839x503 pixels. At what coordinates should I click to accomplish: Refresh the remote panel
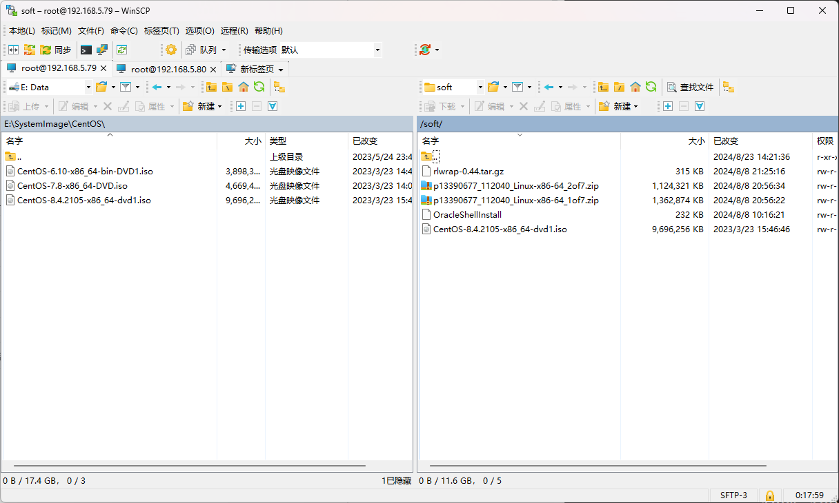(651, 87)
